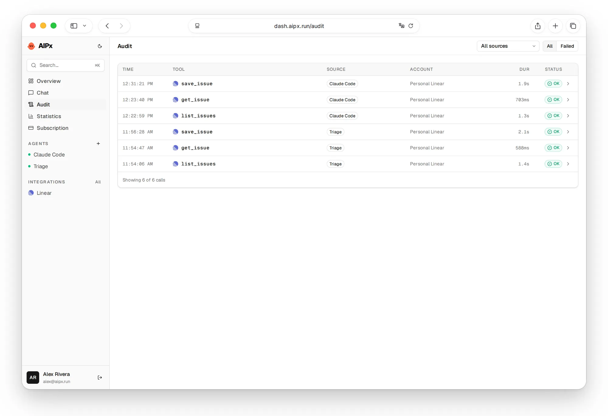This screenshot has width=608, height=416.
Task: Open a new browser tab
Action: (x=555, y=26)
